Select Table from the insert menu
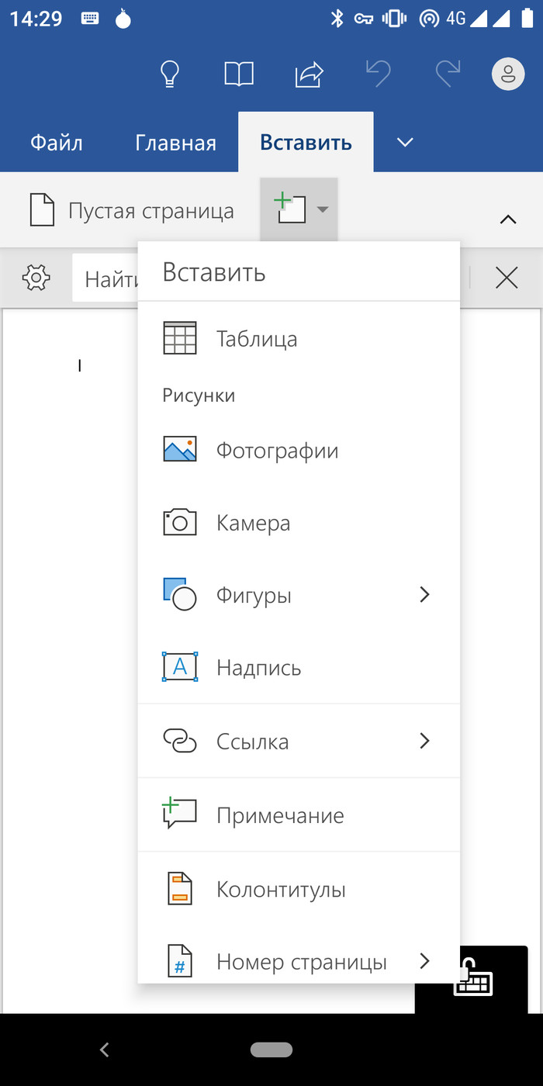 point(256,339)
